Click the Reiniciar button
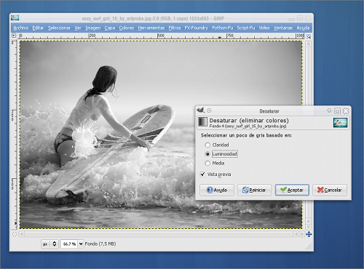Screen dimensions: 364x269 (254, 190)
